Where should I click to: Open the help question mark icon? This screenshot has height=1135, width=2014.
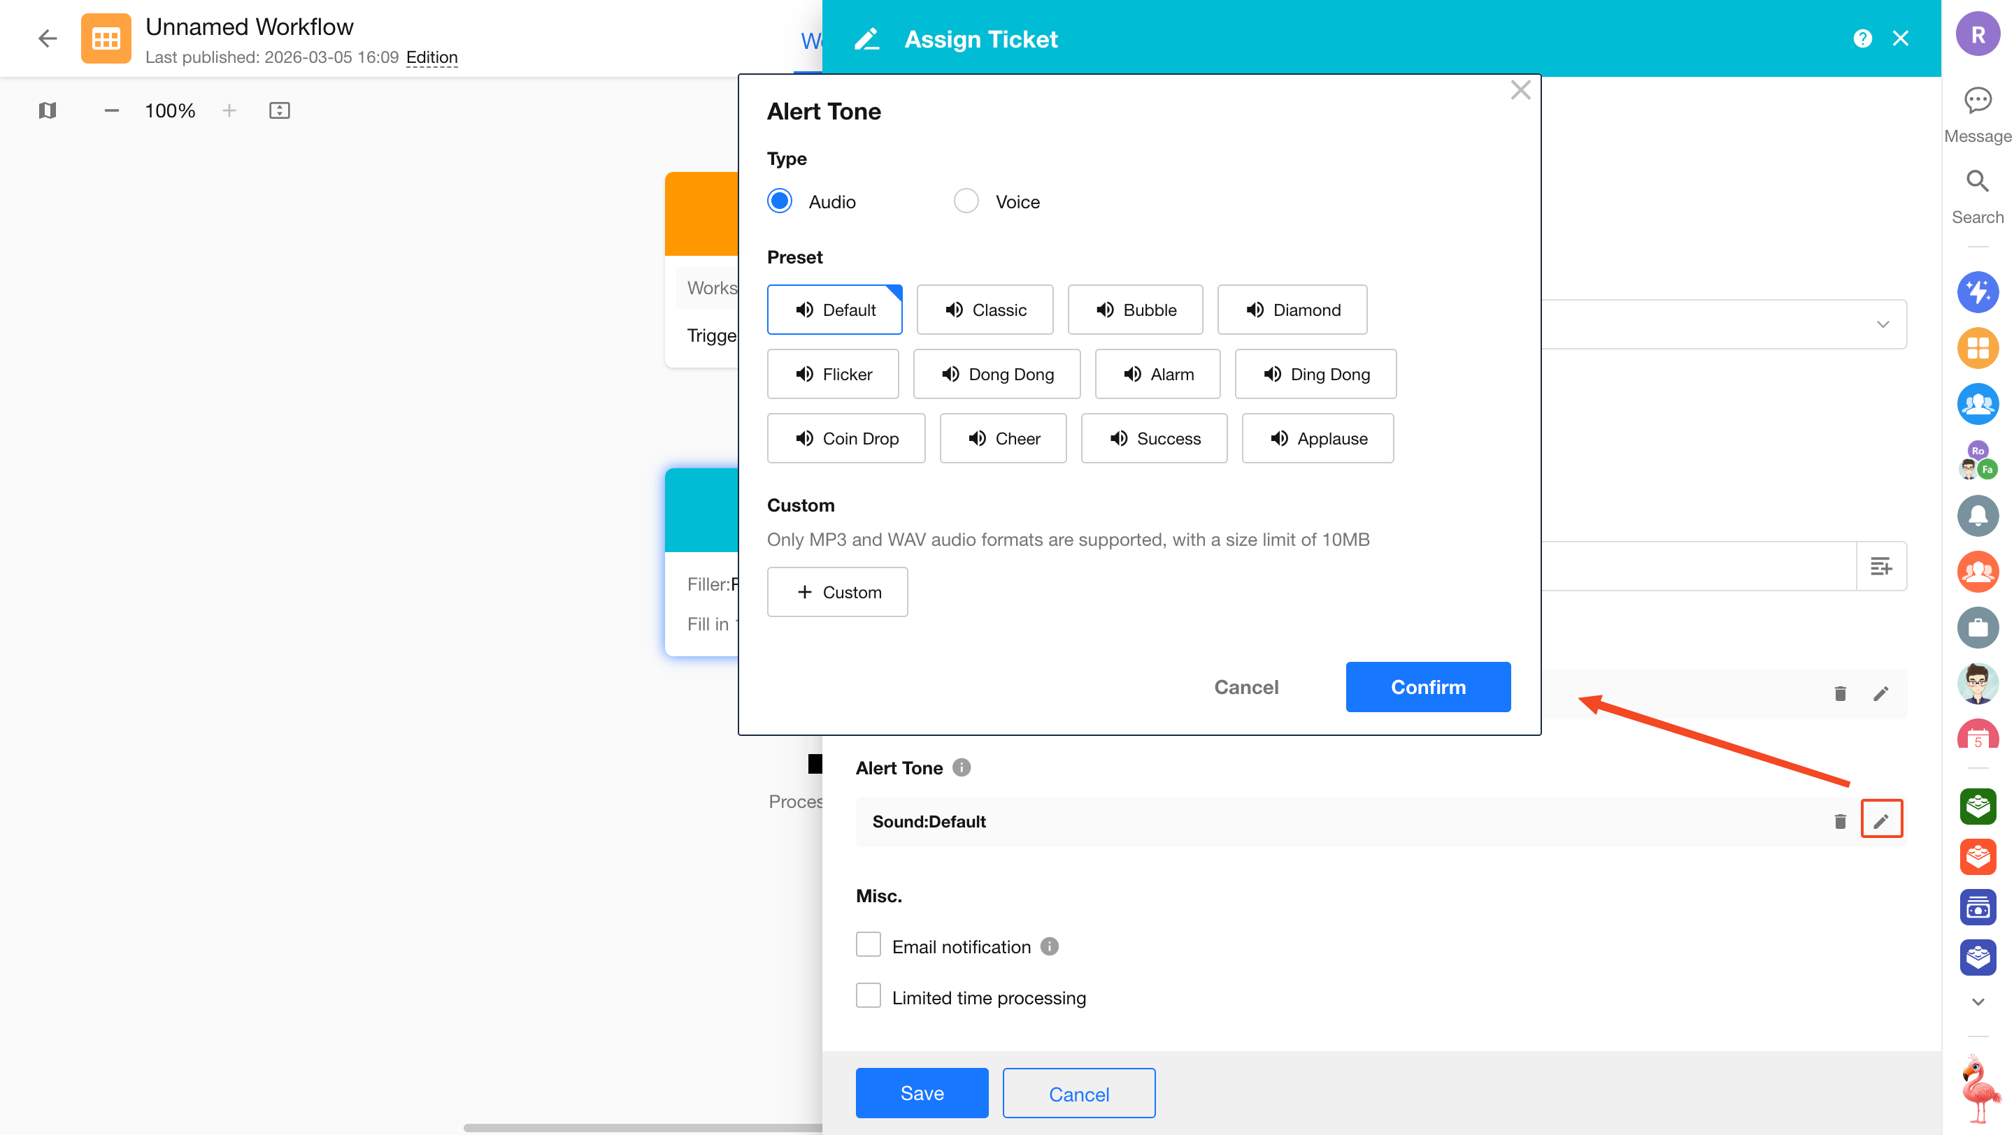[1862, 38]
